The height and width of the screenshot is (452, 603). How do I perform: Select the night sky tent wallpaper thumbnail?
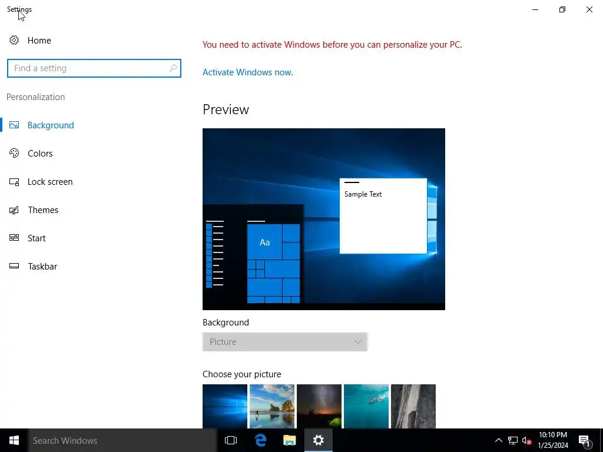pos(319,406)
